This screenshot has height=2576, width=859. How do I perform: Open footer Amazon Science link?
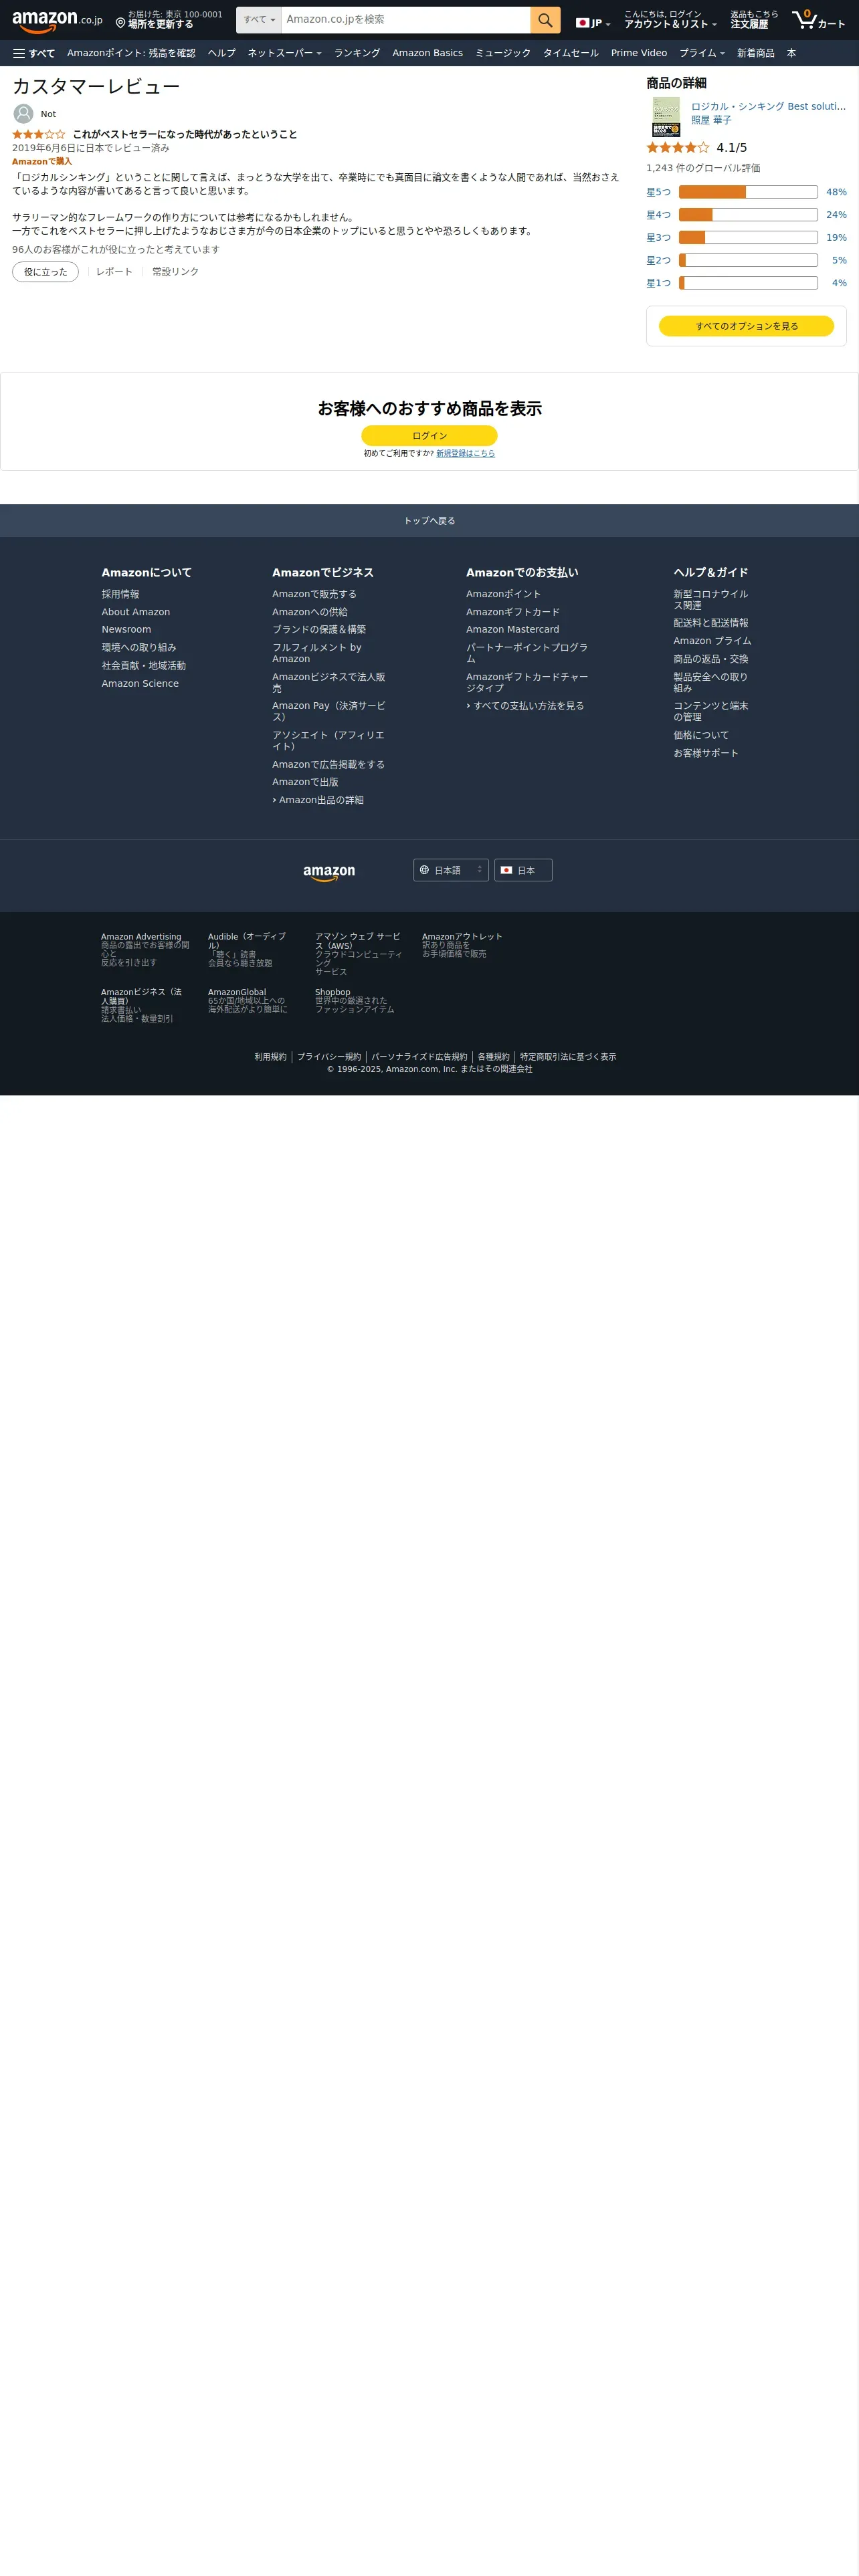click(140, 684)
